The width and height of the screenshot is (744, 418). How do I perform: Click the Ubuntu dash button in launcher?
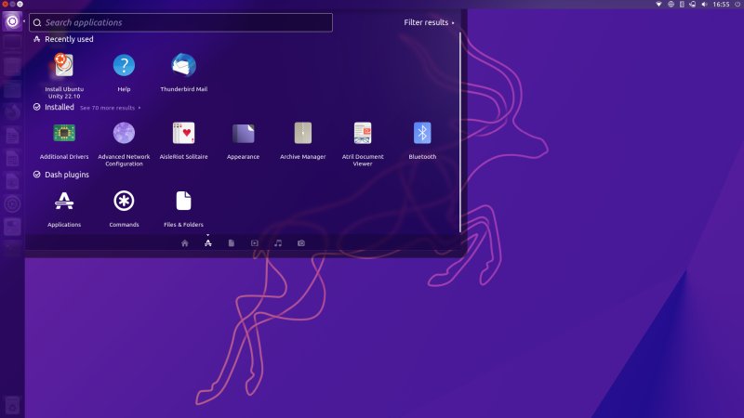click(12, 21)
